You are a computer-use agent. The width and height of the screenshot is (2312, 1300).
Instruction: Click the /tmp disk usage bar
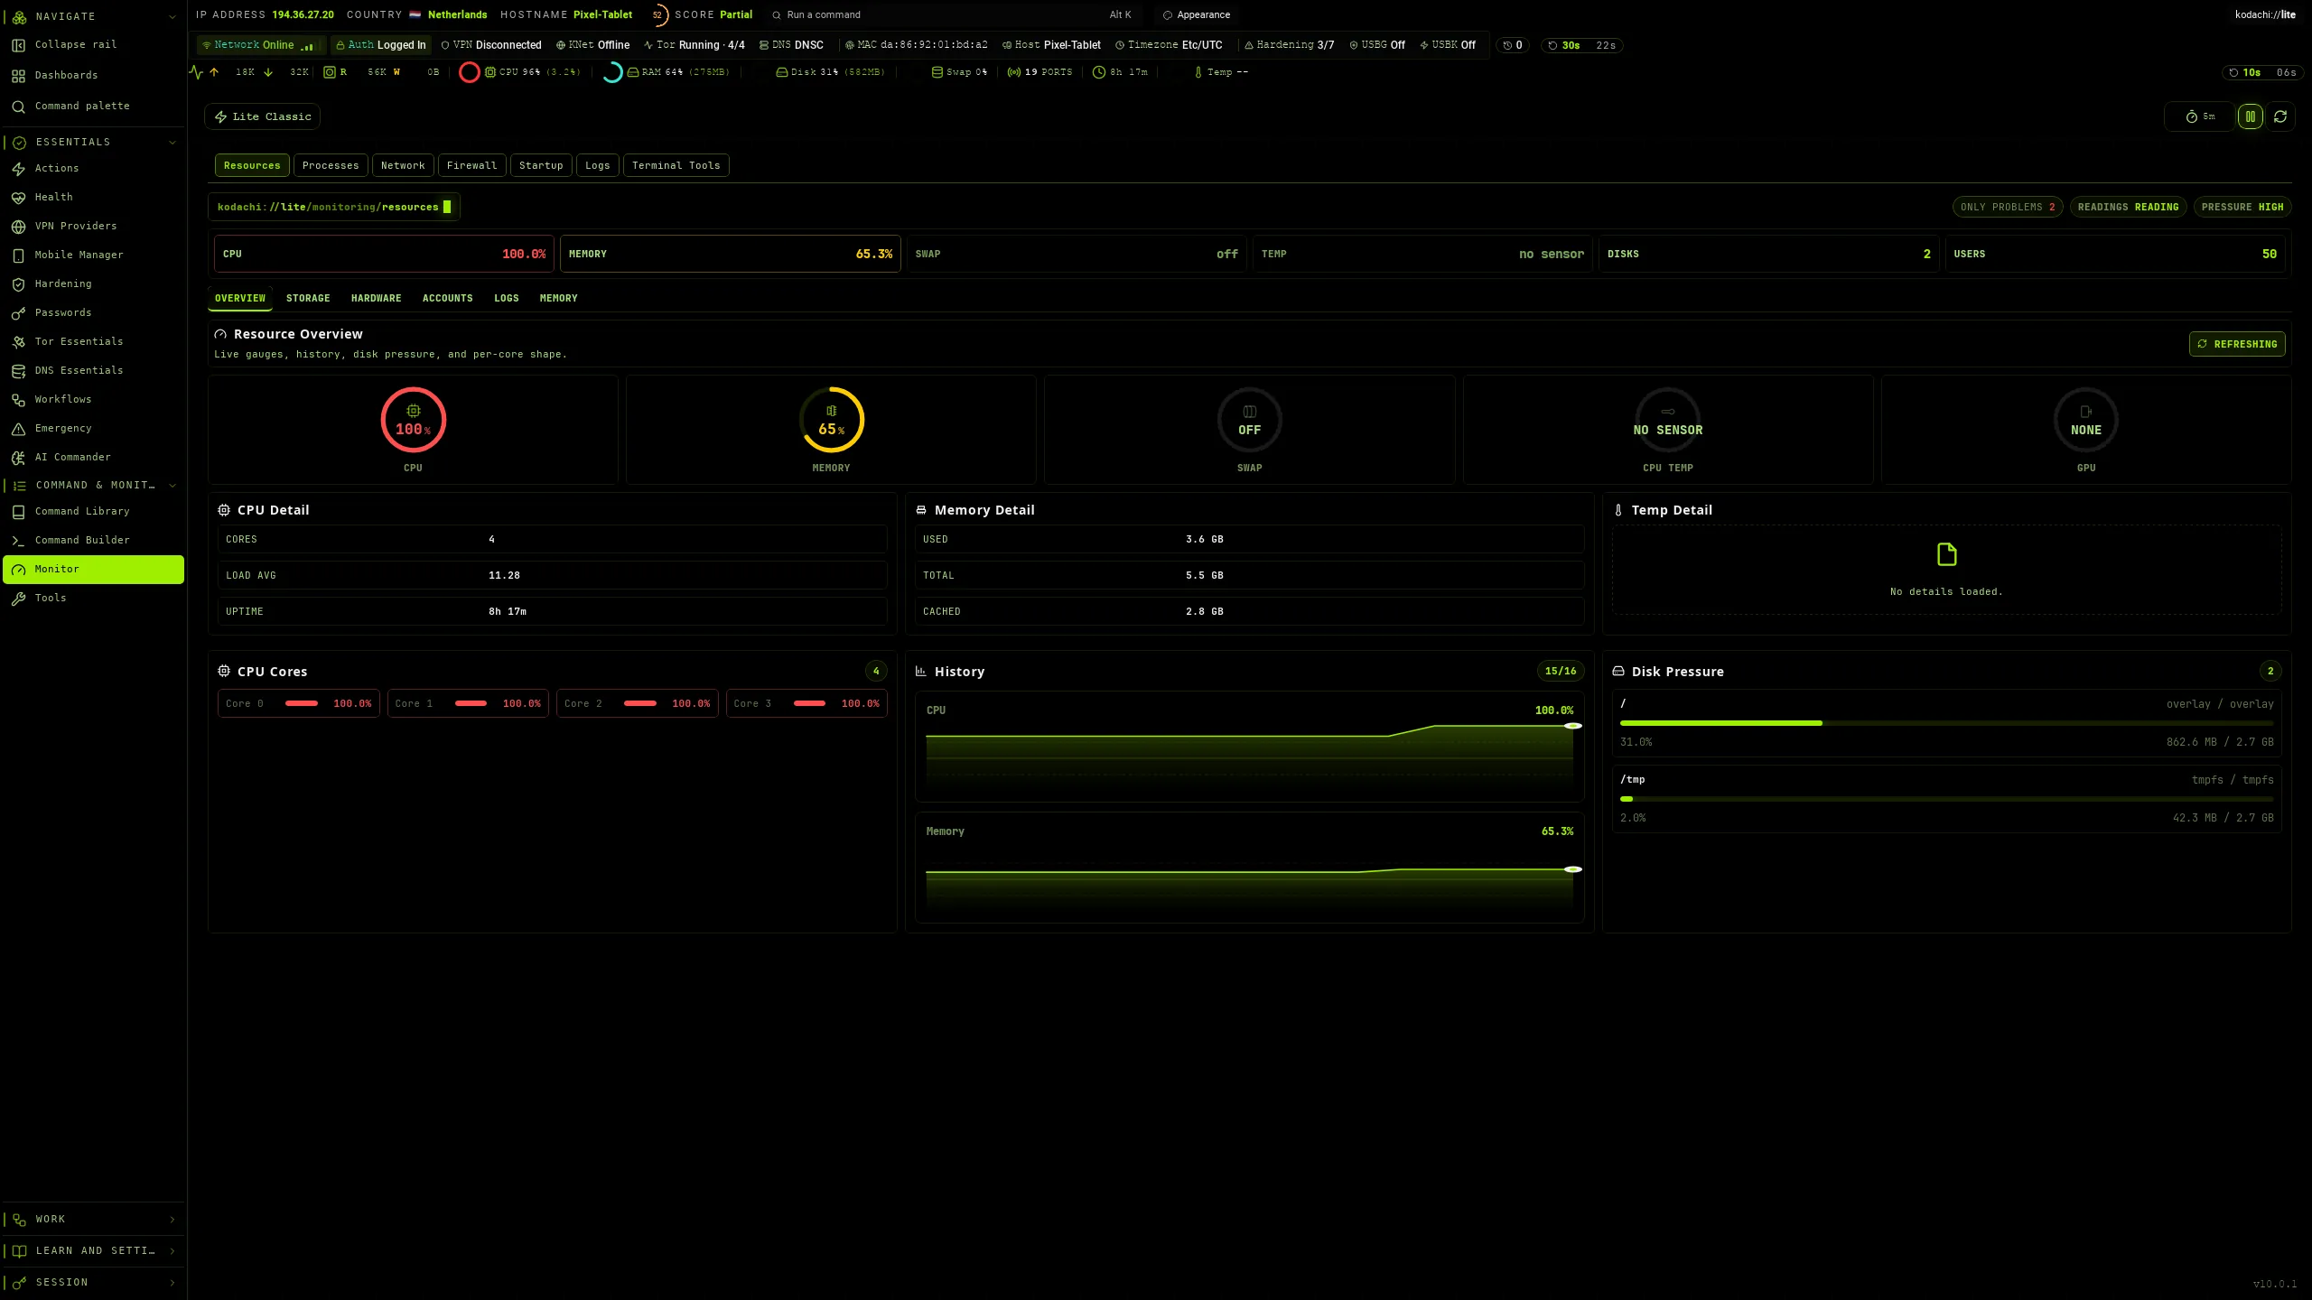[x=1946, y=799]
